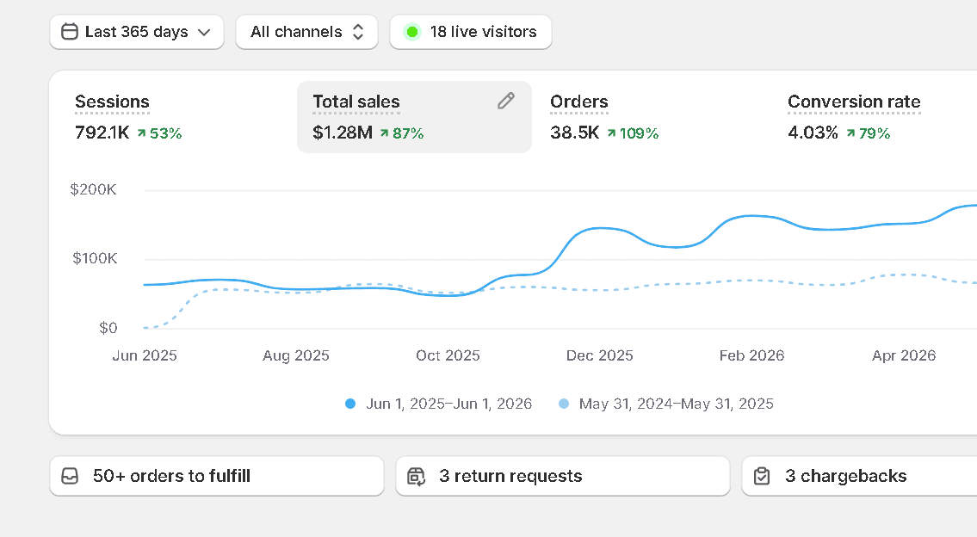Click the $0 y-axis label
This screenshot has width=977, height=537.
tap(108, 328)
